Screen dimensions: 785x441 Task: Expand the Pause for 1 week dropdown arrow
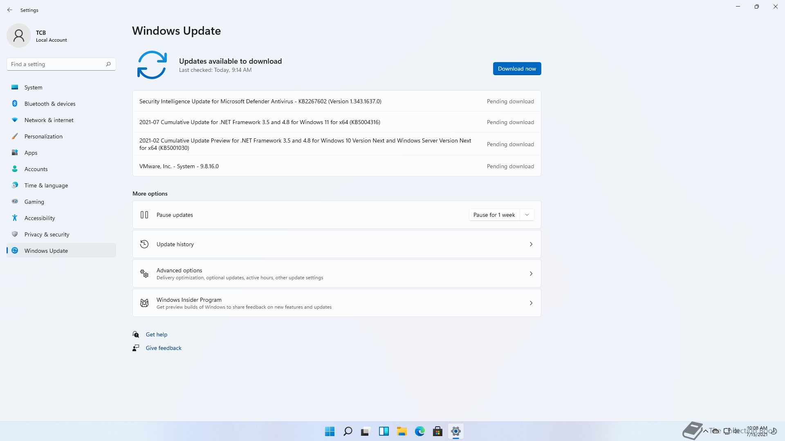point(527,215)
